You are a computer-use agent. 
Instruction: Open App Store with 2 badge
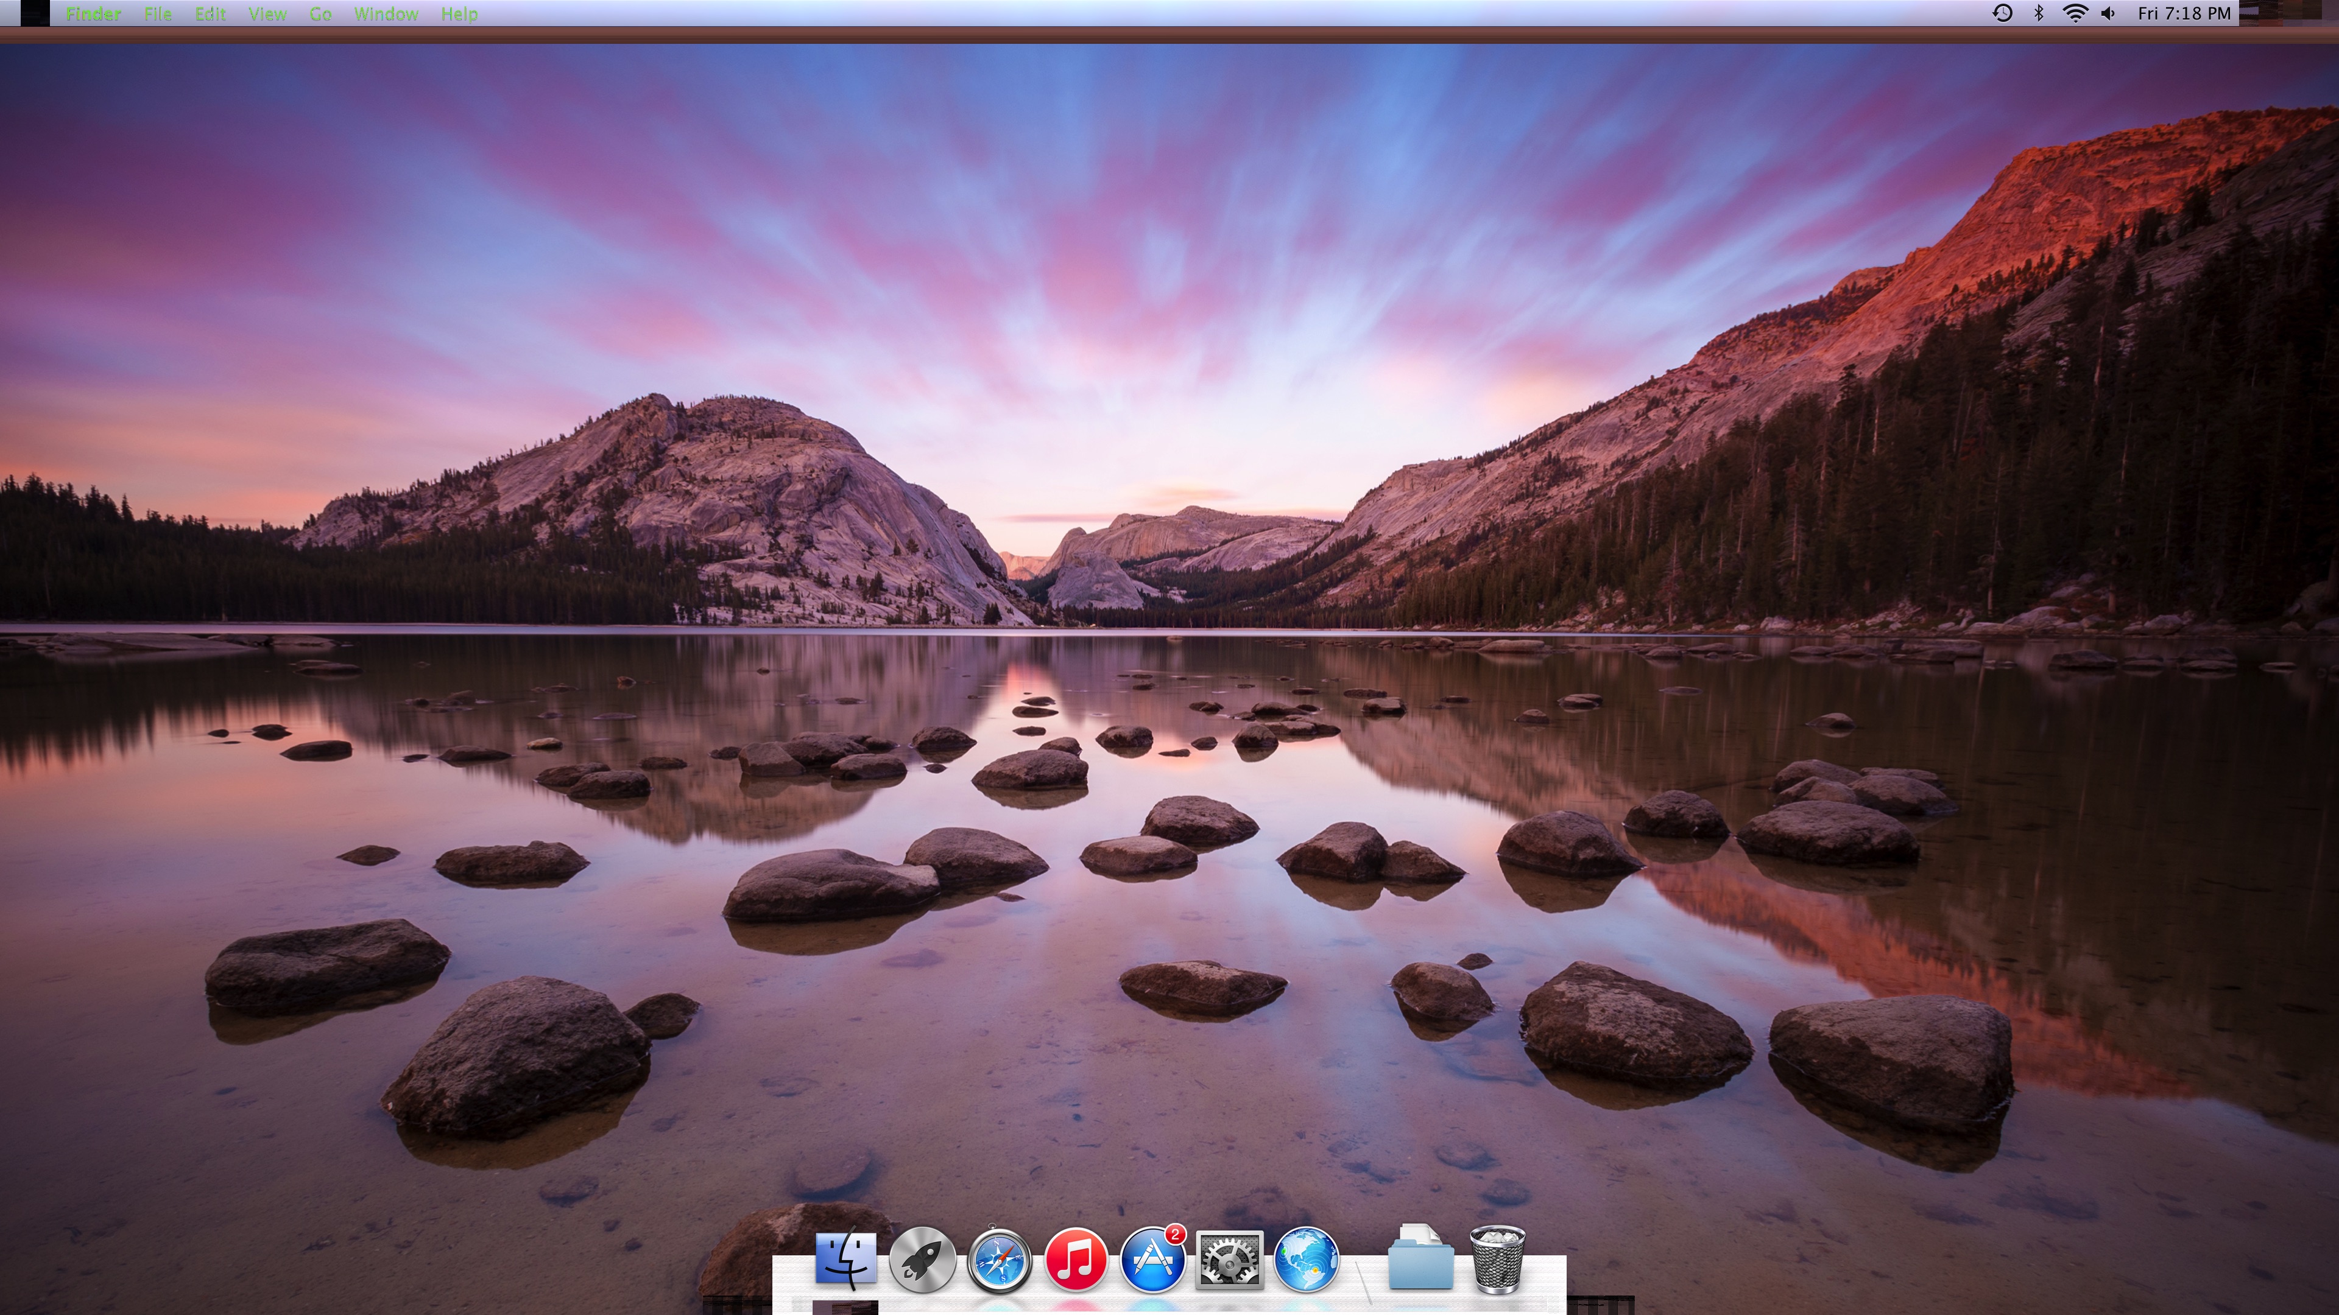(x=1152, y=1260)
